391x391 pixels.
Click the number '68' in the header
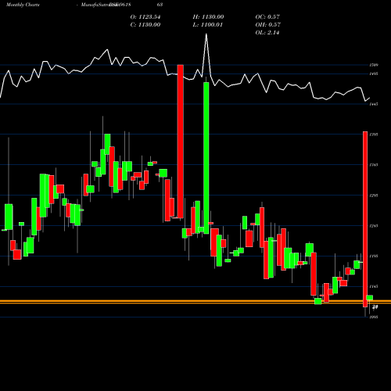160,5
